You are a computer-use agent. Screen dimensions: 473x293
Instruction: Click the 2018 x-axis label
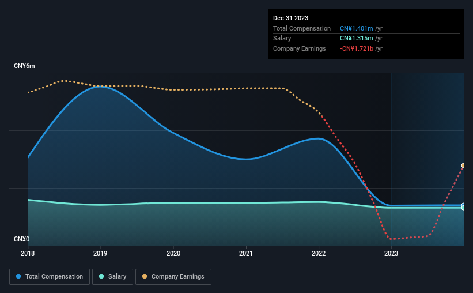28,253
